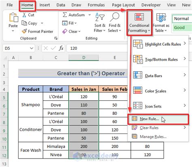The width and height of the screenshot is (192, 167).
Task: Click the select-all corner triangle
Action: [5, 58]
